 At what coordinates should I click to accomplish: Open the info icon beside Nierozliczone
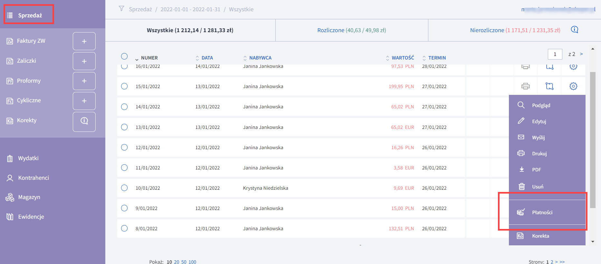point(574,30)
